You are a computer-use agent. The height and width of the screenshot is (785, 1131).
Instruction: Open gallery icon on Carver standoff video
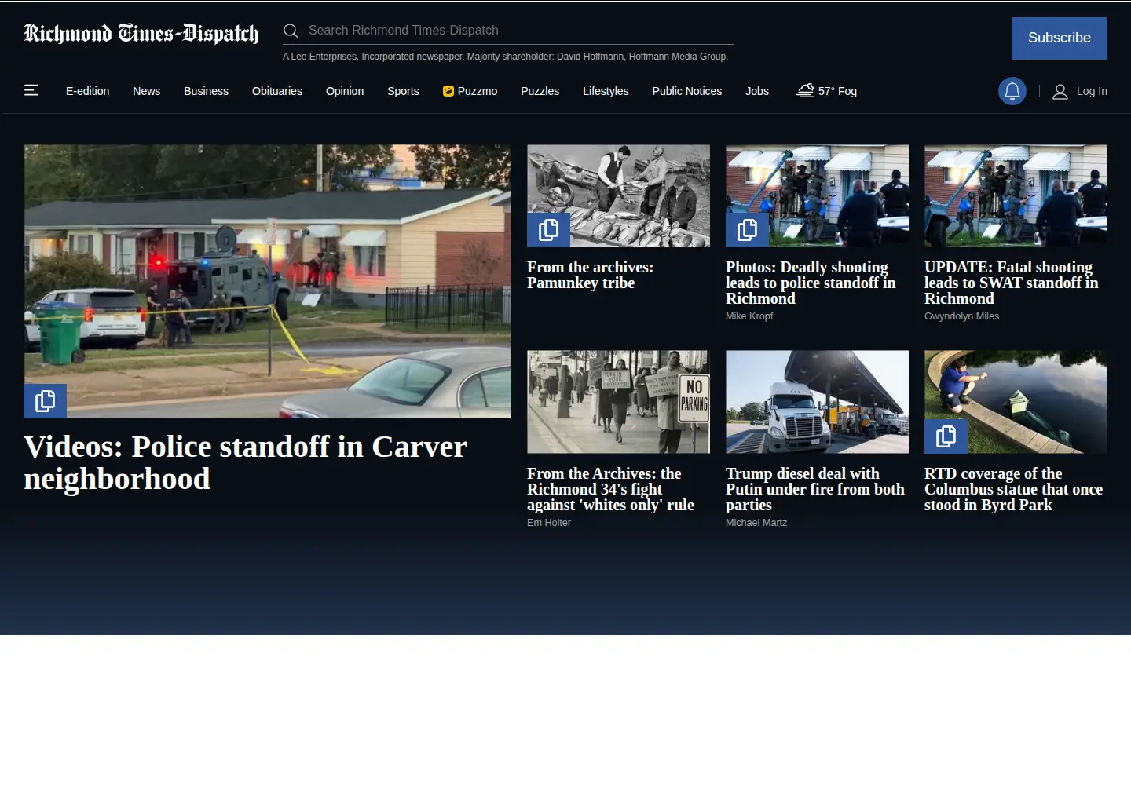click(45, 400)
